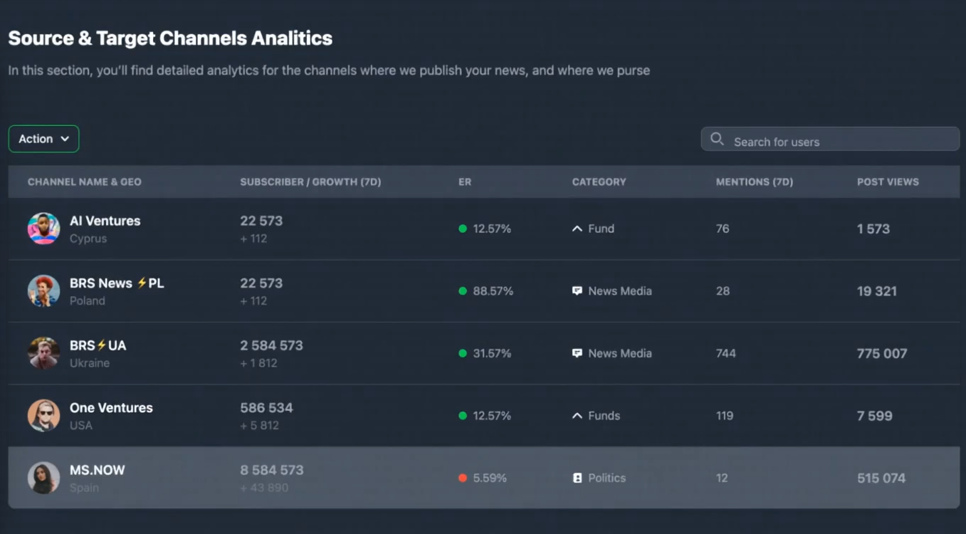Sort by Subscriber / Growth (7D) header

(310, 182)
